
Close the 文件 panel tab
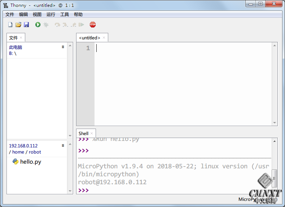[21, 38]
